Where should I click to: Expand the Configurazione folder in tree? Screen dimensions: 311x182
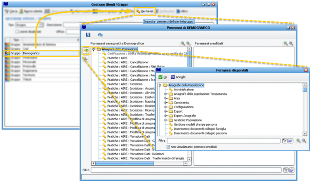(x=166, y=107)
